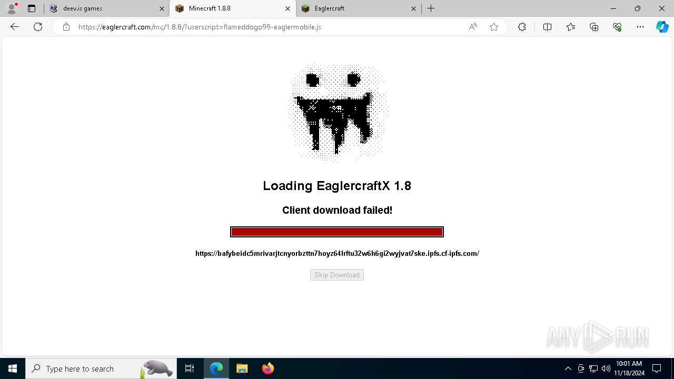674x379 pixels.
Task: Open the Copilot sidebar icon
Action: coord(662,27)
